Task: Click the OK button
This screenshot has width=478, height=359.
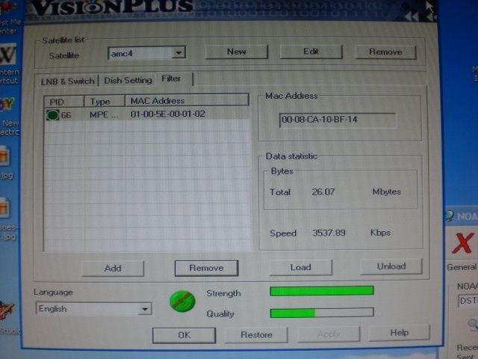Action: point(184,335)
